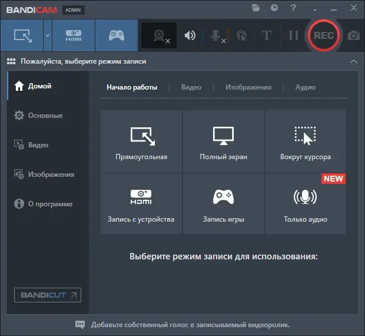Switch to Начало работы tab
Image resolution: width=365 pixels, height=336 pixels.
132,87
